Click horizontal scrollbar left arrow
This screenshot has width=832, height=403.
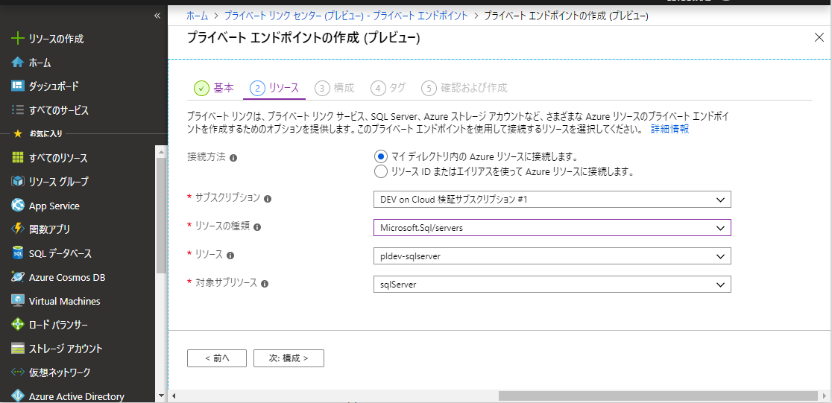(174, 396)
